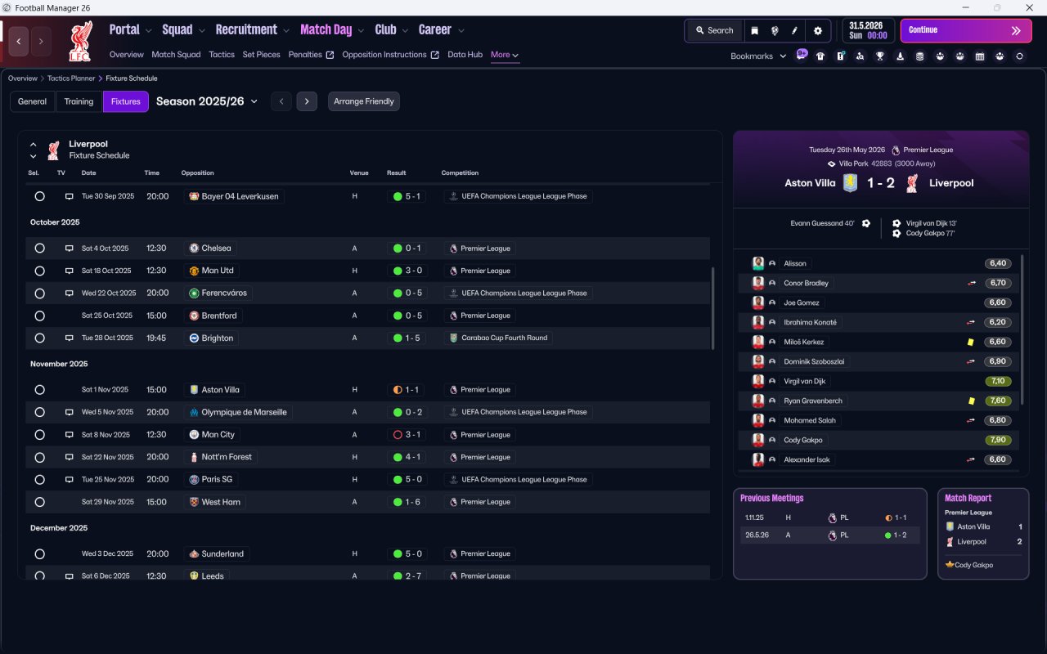Open the Season 2025/26 dropdown
1047x654 pixels.
[207, 101]
